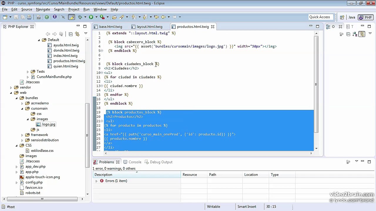Click the Quick Access search field
The image size is (376, 211).
pyautogui.click(x=321, y=17)
